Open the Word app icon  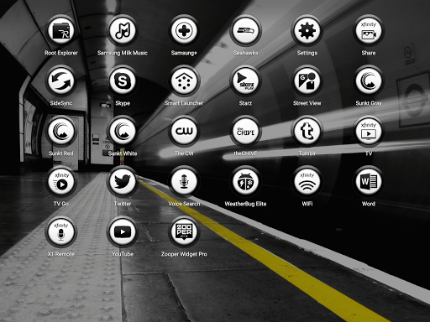369,182
